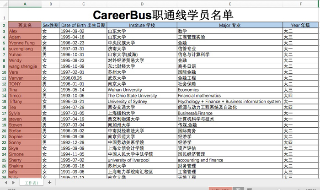The image size is (320, 190).
Task: Select the Sex性别 header cell
Action: 51,25
